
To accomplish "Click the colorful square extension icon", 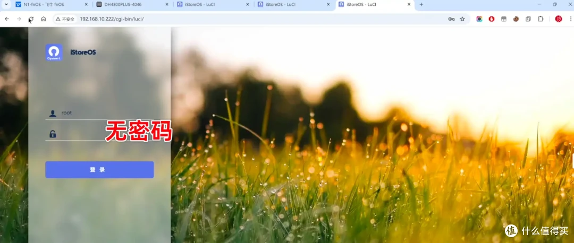I will point(479,19).
